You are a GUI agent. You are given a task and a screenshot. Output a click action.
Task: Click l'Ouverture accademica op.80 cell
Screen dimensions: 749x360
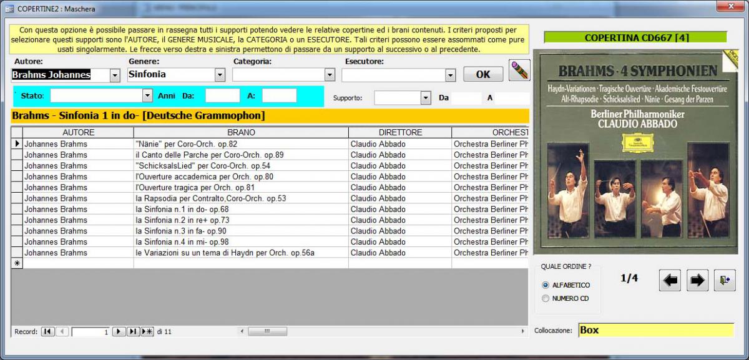pyautogui.click(x=241, y=177)
